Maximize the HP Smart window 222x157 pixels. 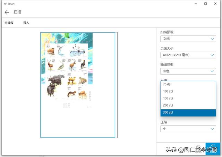point(206,4)
